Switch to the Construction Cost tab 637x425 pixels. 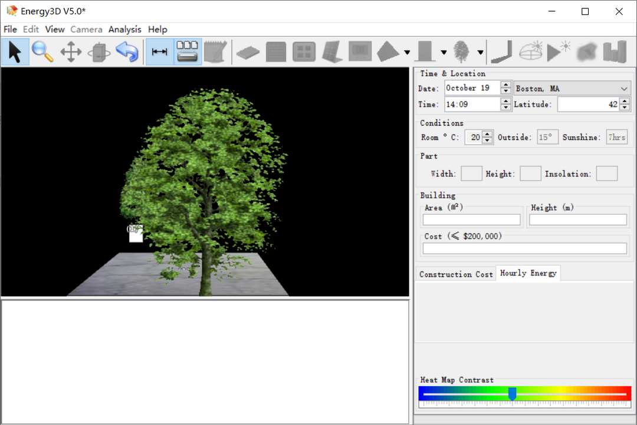pyautogui.click(x=455, y=274)
